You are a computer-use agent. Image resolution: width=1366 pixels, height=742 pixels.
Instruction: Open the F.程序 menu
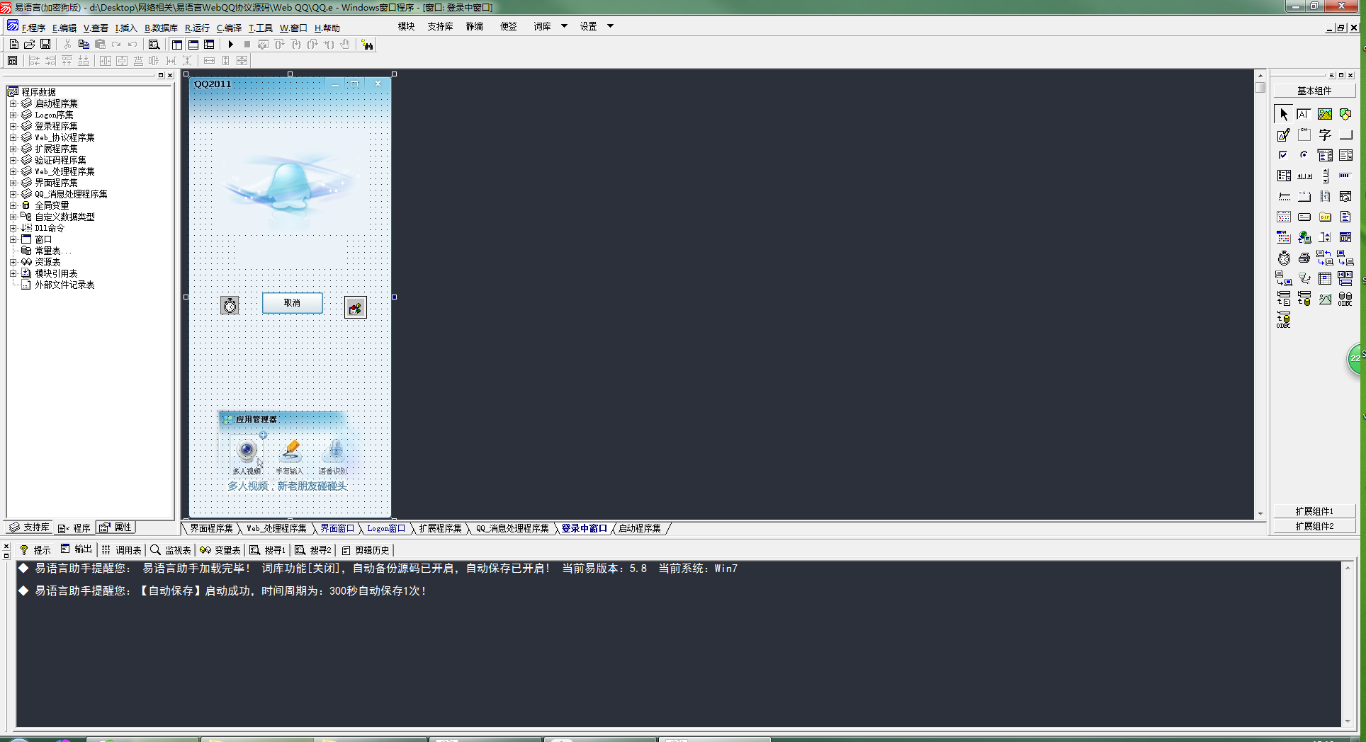click(x=33, y=28)
